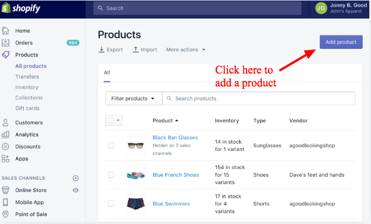Click the Export download arrow icon

pyautogui.click(x=101, y=49)
